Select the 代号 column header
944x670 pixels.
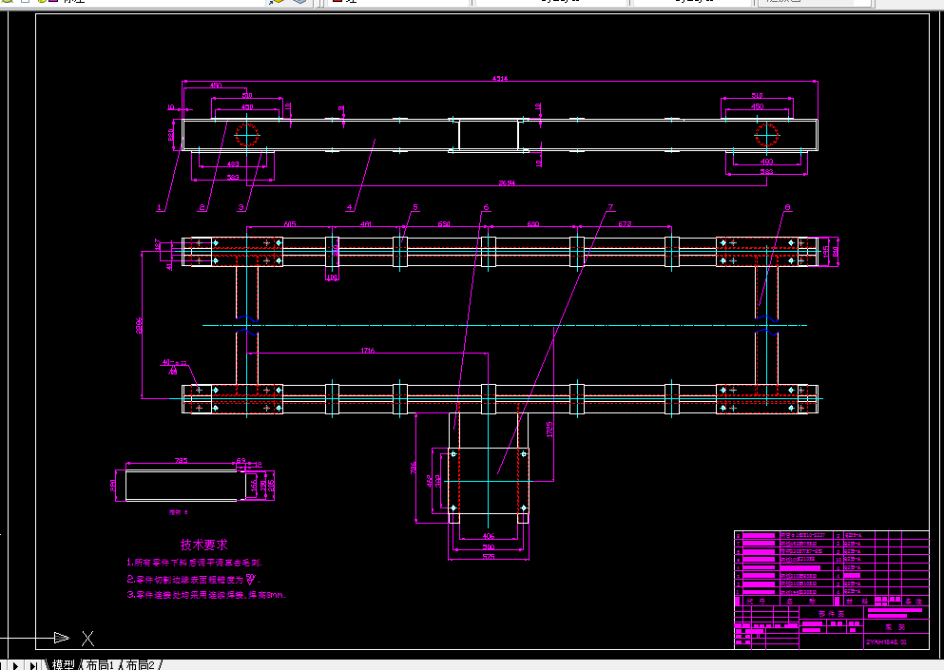tap(756, 601)
